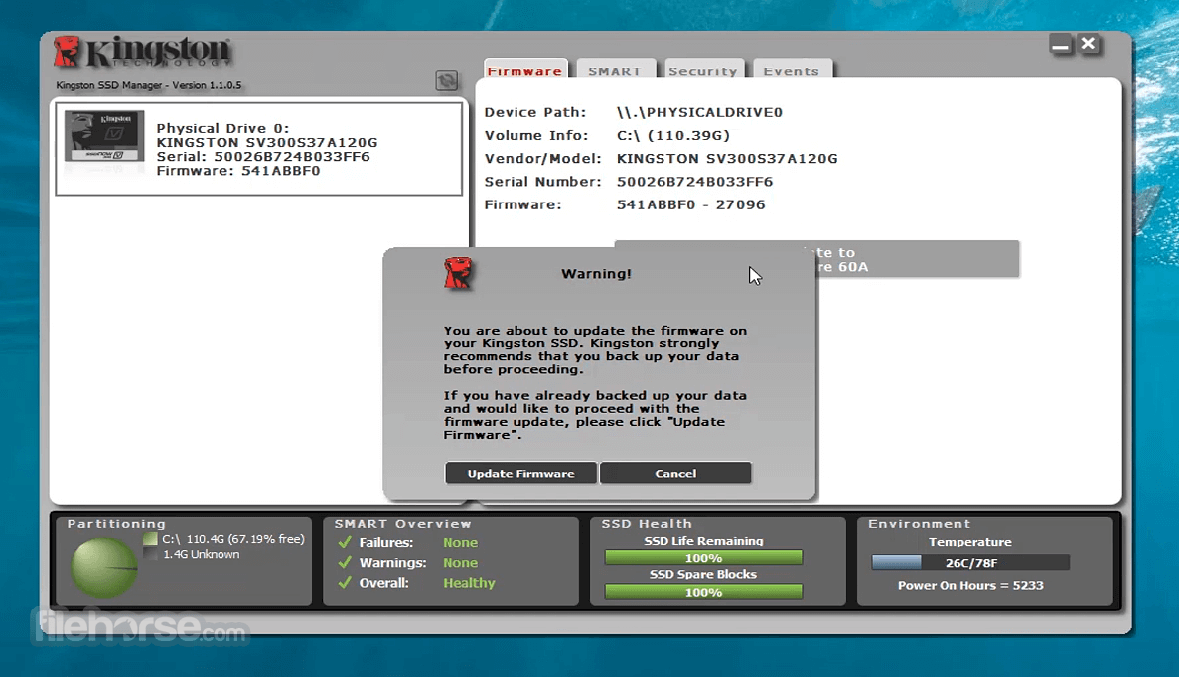This screenshot has height=677, width=1179.
Task: Click the Overall Healthy status
Action: point(469,583)
